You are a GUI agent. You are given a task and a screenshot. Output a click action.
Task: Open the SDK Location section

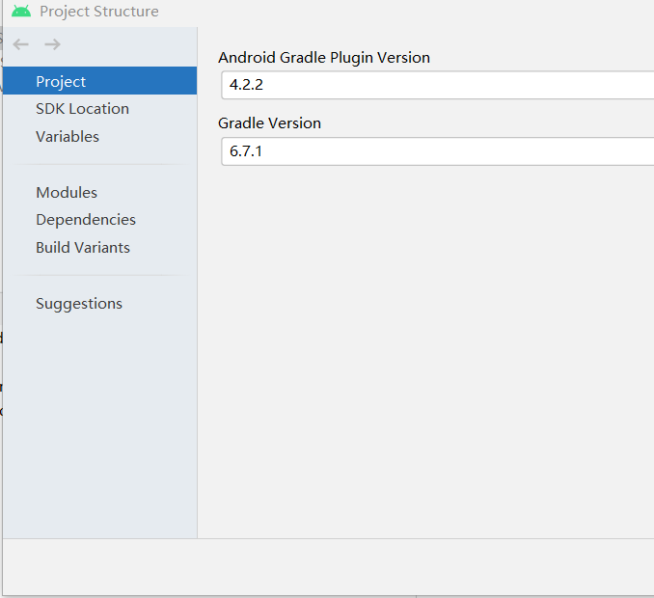(x=82, y=109)
